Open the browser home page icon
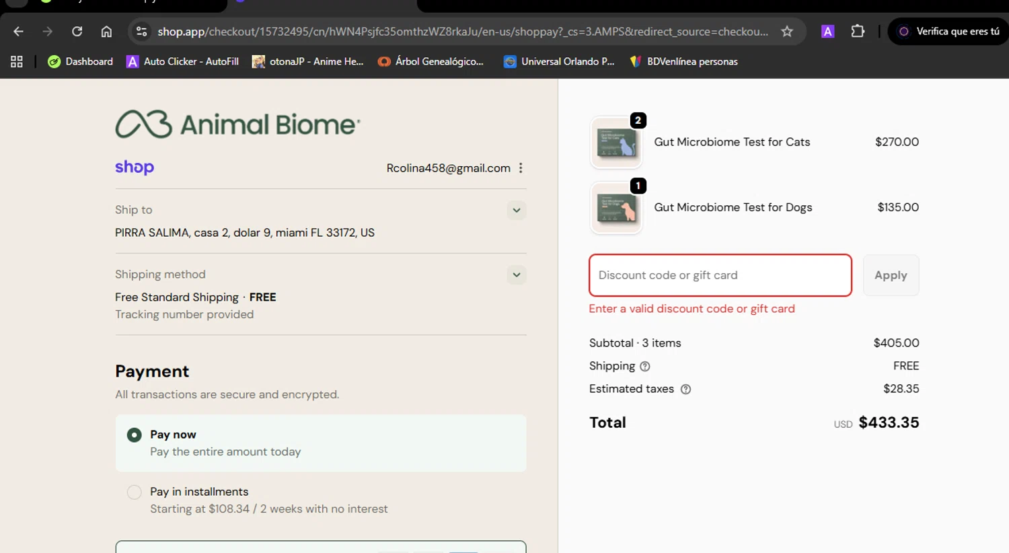 click(106, 32)
